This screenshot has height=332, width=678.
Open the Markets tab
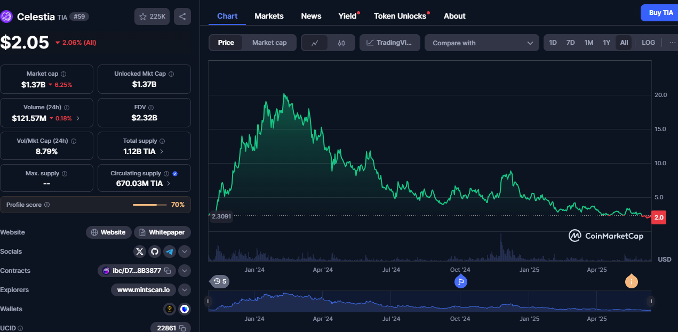tap(269, 16)
